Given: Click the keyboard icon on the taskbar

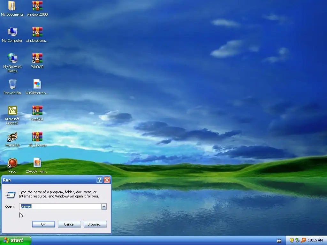Looking at the screenshot, I should pyautogui.click(x=279, y=241).
